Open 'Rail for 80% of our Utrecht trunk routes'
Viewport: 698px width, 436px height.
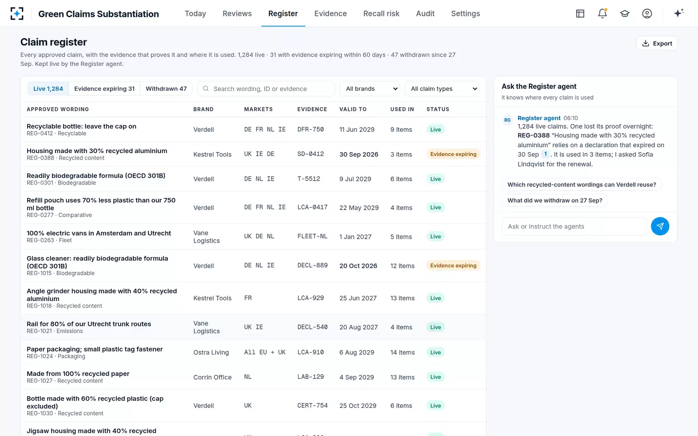(x=254, y=327)
